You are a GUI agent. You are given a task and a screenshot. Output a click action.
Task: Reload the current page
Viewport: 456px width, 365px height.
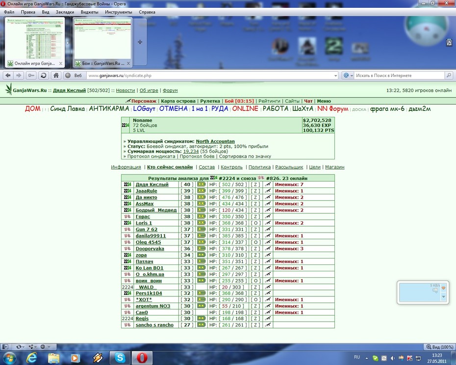43,76
